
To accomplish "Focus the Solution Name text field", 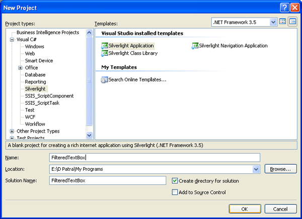I will (108, 180).
